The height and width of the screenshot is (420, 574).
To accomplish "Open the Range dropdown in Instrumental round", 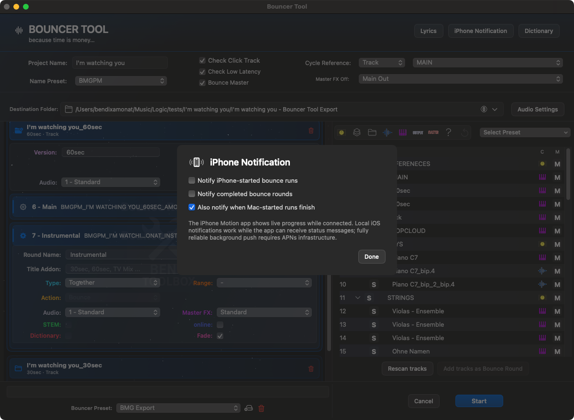I will (x=264, y=283).
